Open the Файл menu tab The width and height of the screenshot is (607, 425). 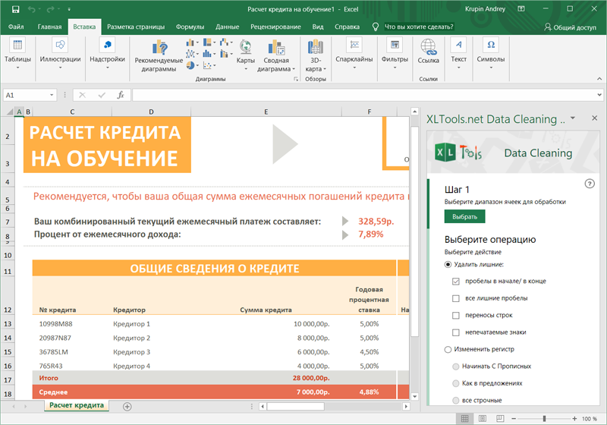point(16,27)
